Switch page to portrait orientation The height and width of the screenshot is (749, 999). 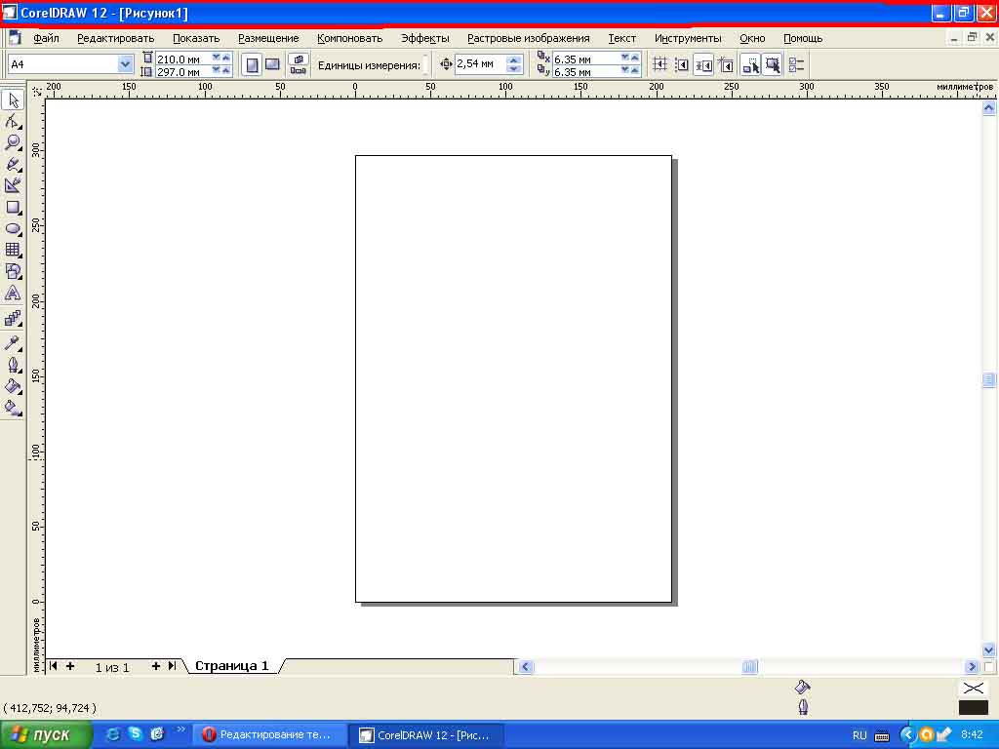252,64
